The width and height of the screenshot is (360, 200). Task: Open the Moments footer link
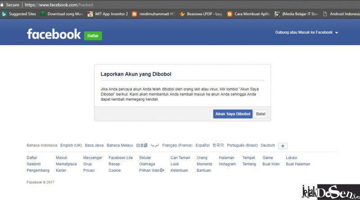click(204, 164)
